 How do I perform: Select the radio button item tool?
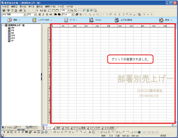point(19,132)
